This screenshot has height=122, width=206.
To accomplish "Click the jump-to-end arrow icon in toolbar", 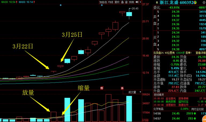I will 137,2.
